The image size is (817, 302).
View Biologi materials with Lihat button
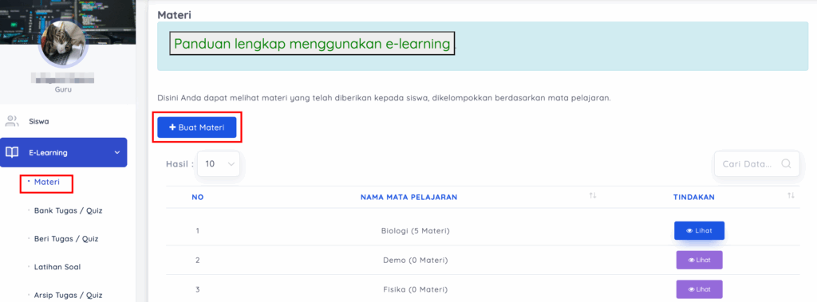point(699,230)
